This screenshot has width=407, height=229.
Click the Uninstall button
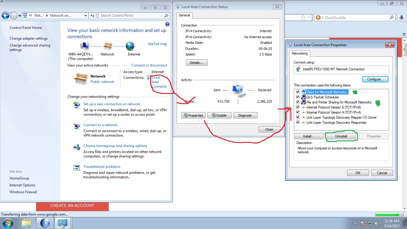341,136
